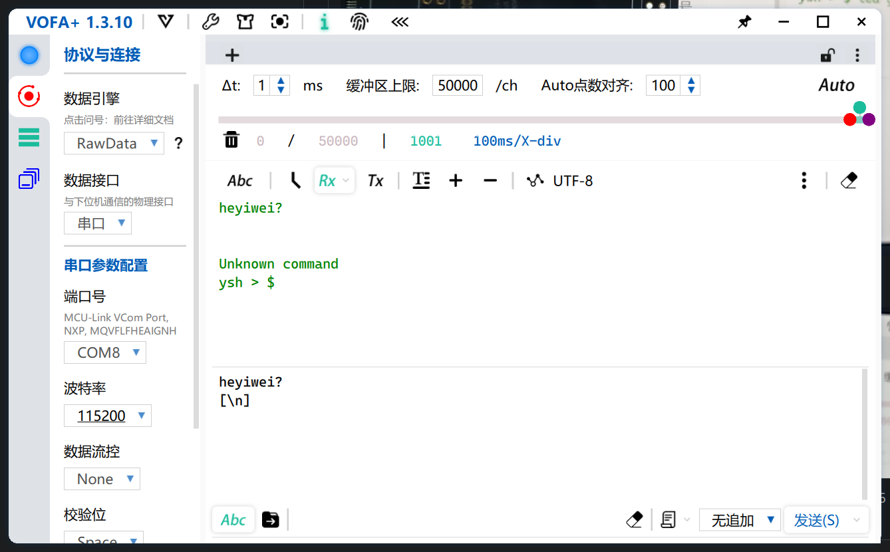Click the trash icon to clear buffer
This screenshot has width=890, height=552.
click(x=231, y=140)
